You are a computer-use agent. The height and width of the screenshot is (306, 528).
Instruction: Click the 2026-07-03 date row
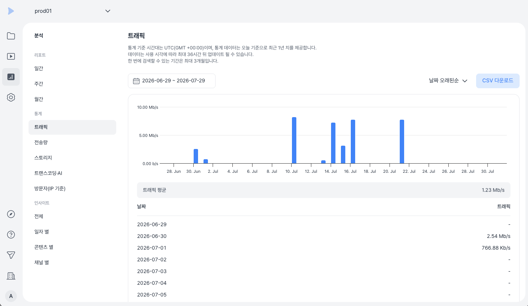click(324, 271)
